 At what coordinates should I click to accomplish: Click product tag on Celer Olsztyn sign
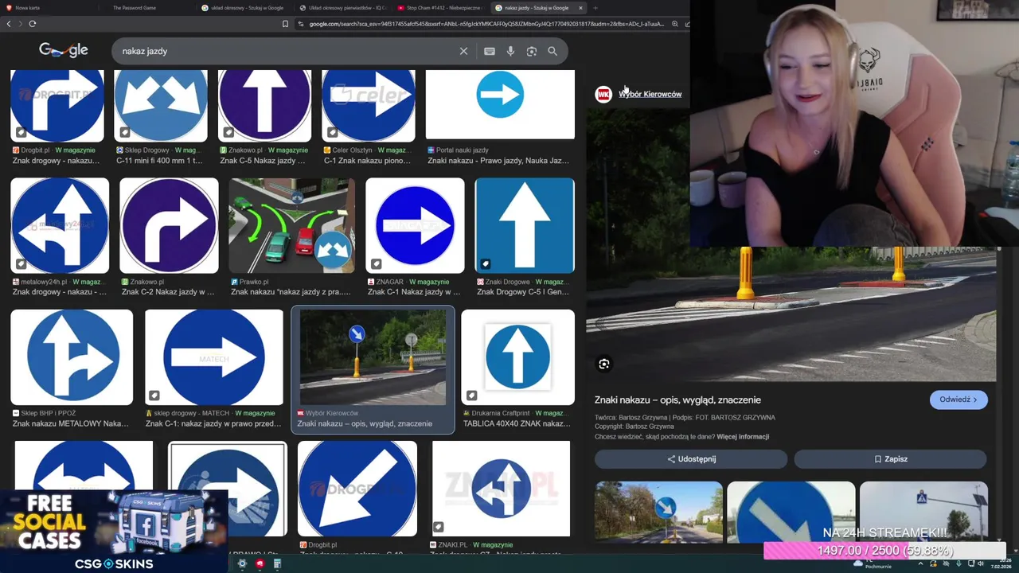[333, 132]
